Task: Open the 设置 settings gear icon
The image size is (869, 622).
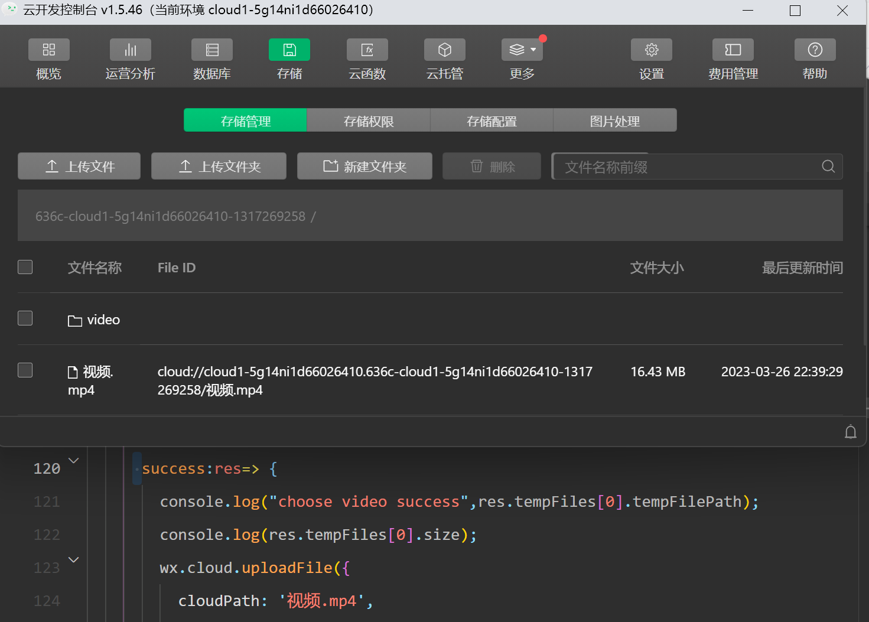Action: (652, 50)
